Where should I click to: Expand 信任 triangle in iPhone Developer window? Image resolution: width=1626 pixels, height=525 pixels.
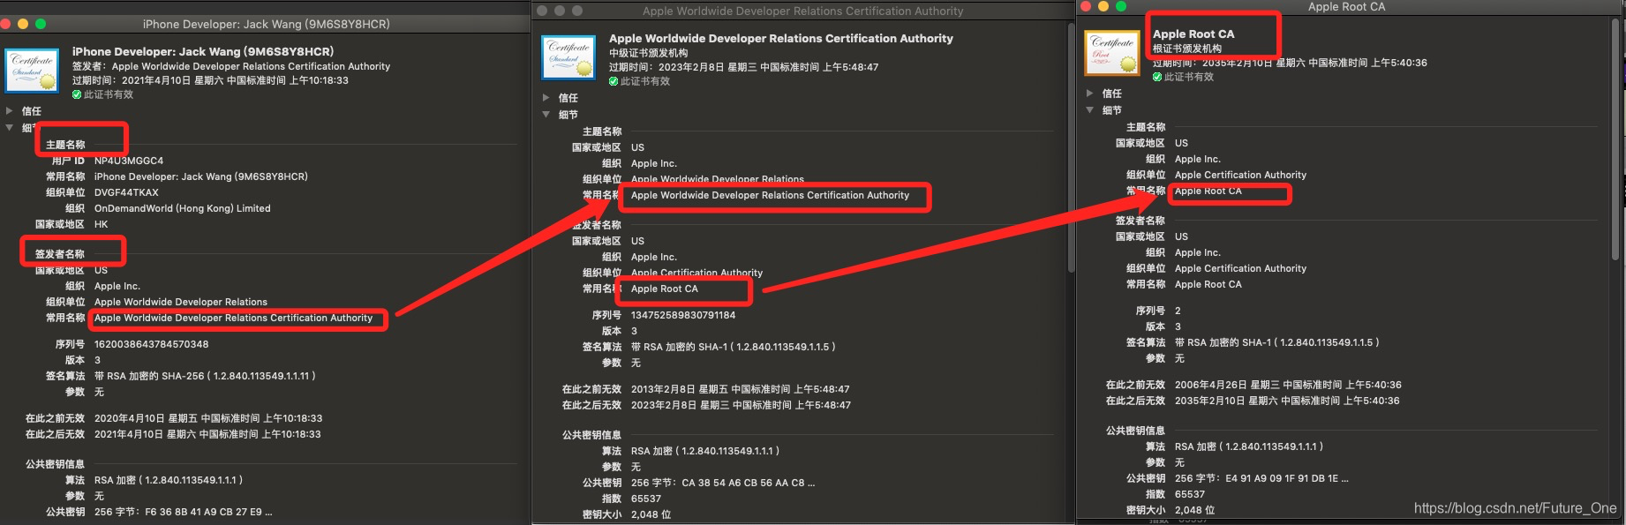coord(9,111)
